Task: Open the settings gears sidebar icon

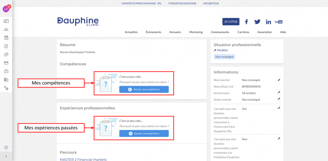Action: [6, 88]
